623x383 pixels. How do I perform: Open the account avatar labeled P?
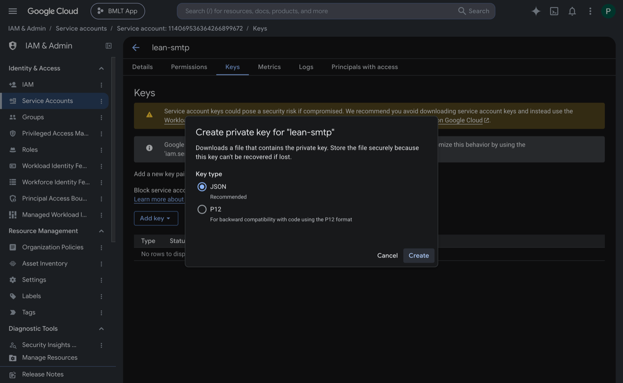pos(608,11)
